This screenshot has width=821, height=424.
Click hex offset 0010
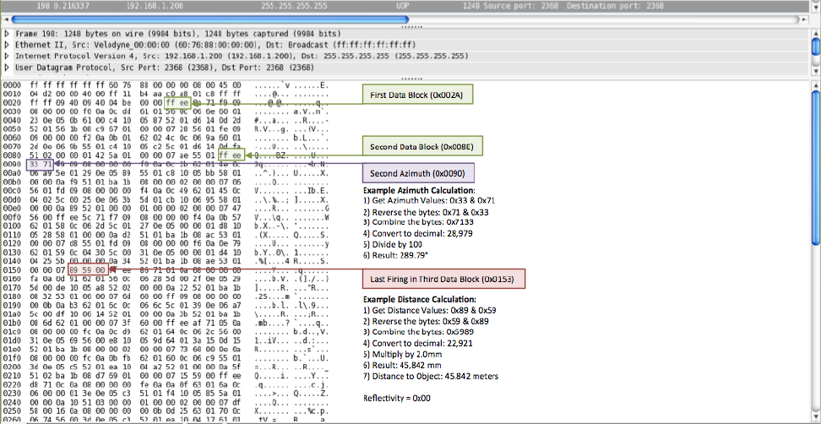[x=11, y=93]
